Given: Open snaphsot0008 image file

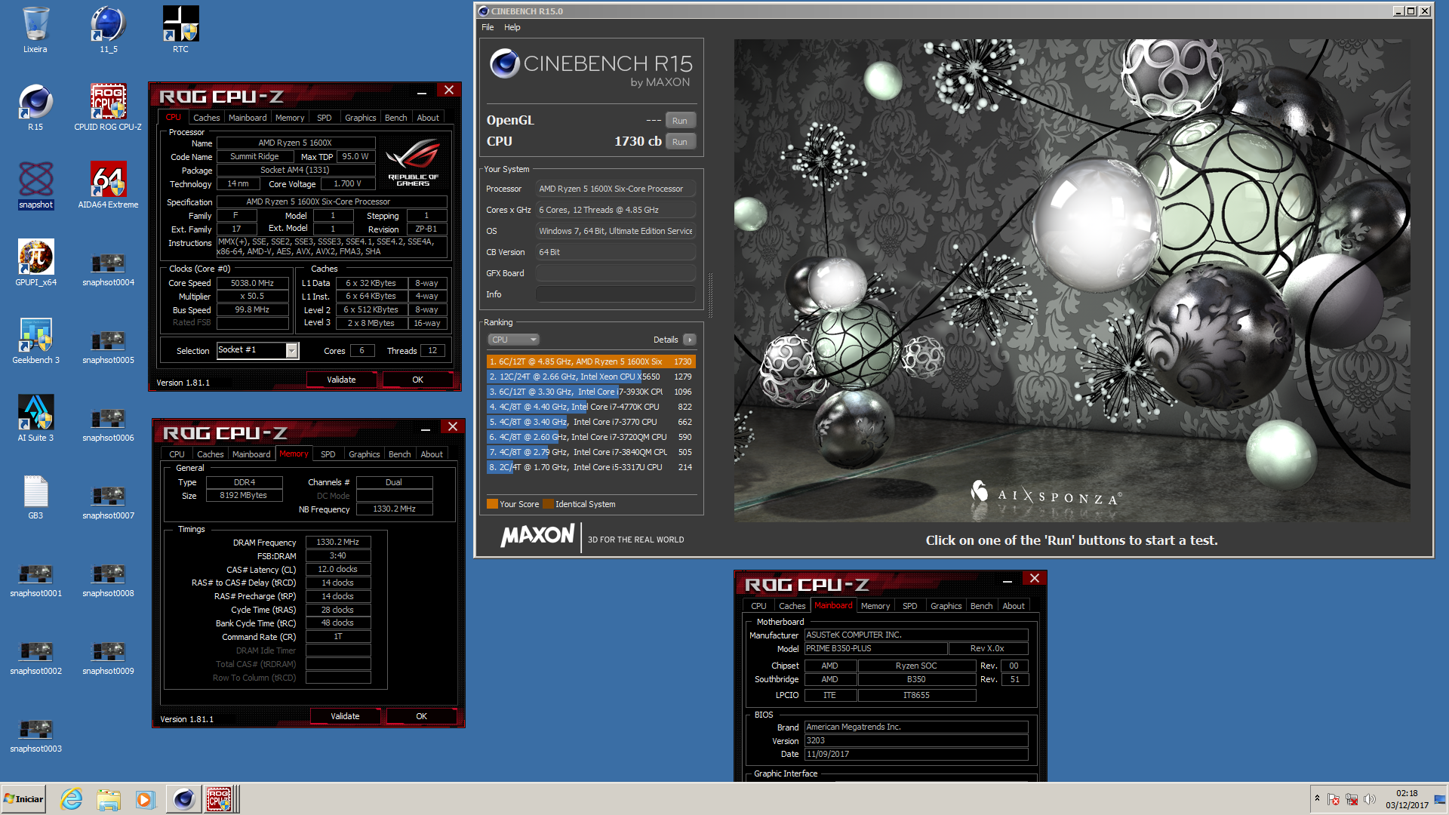Looking at the screenshot, I should pos(108,580).
